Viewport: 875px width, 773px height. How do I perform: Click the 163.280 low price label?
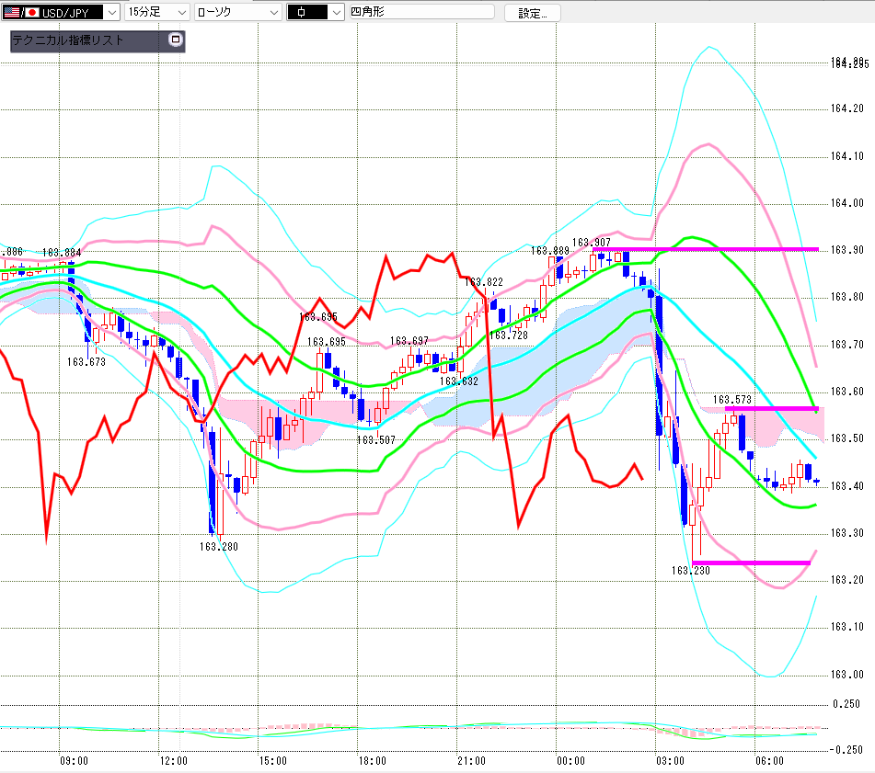(219, 547)
